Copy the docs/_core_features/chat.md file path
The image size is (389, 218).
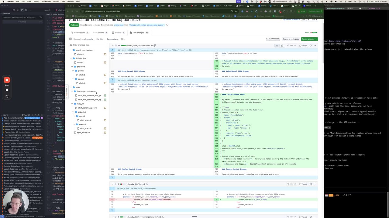(x=155, y=45)
